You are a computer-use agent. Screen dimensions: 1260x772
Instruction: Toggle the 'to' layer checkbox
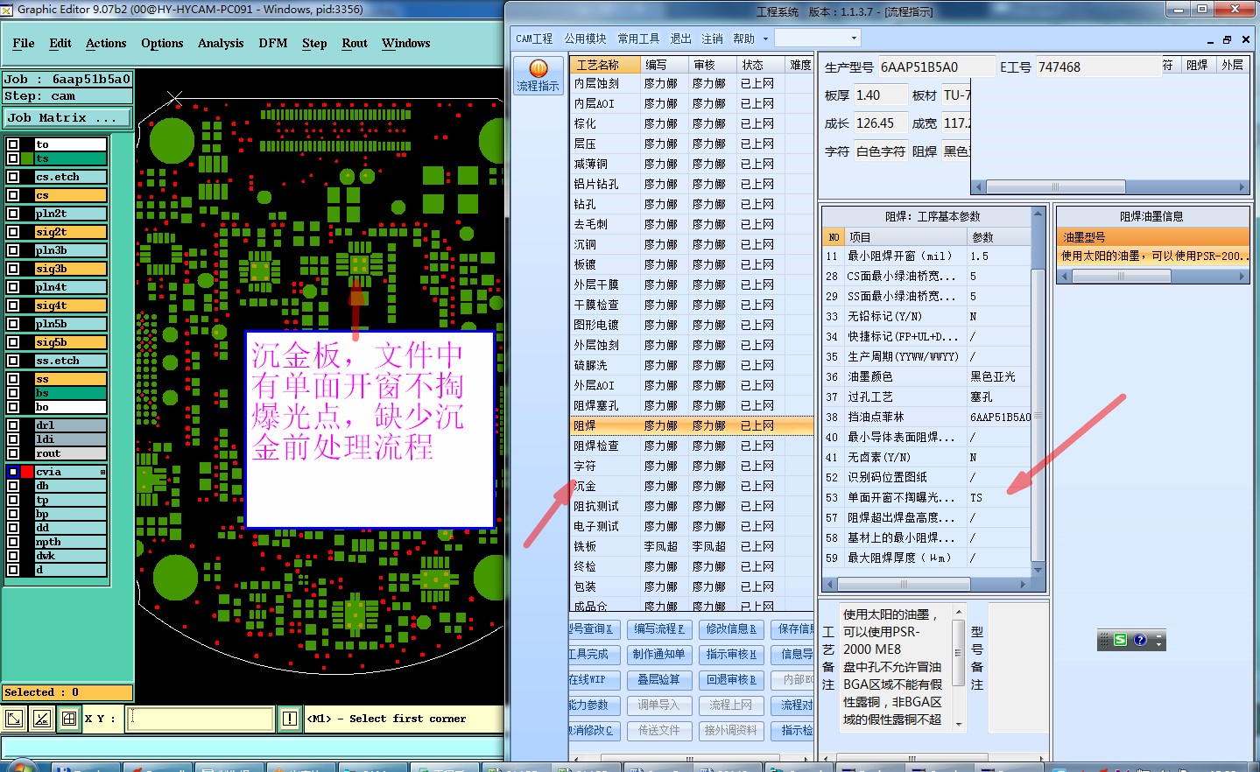pos(13,144)
